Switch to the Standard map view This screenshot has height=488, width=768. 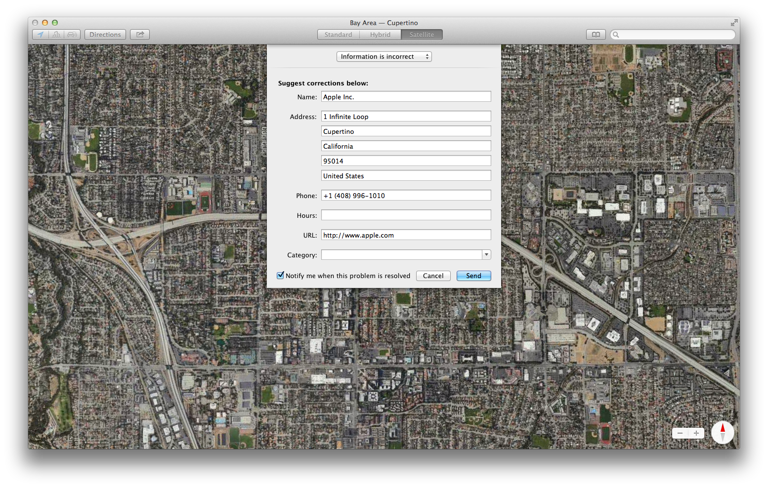338,35
